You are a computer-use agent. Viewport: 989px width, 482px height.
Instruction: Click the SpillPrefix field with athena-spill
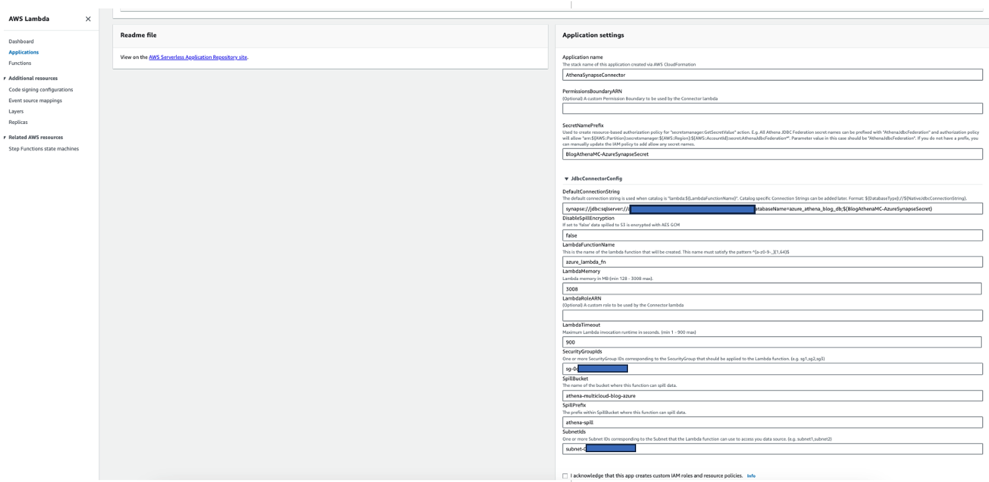pos(772,422)
